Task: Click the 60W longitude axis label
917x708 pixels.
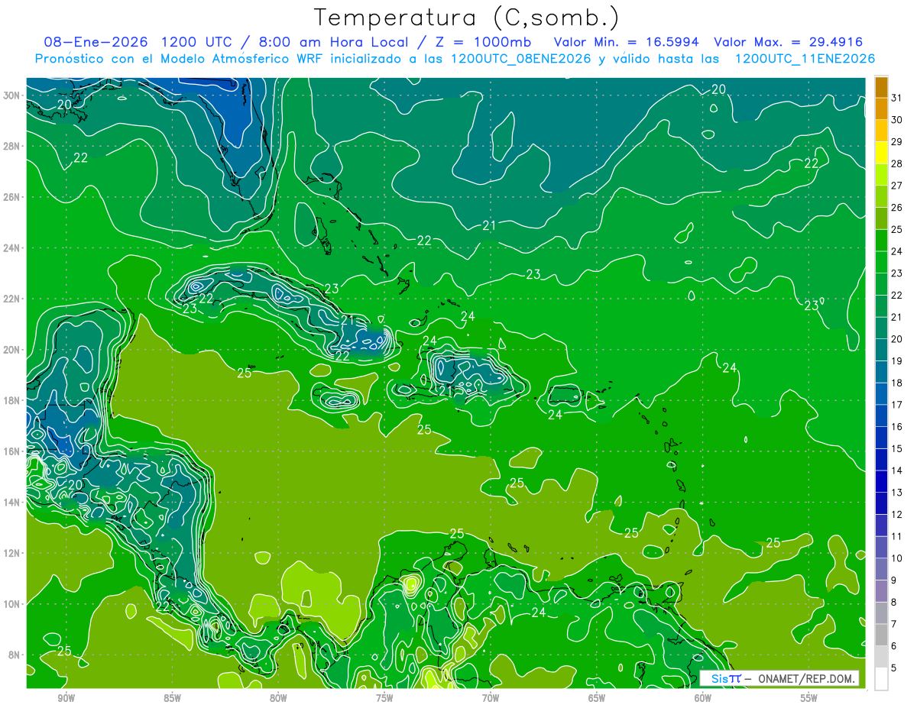Action: (703, 698)
